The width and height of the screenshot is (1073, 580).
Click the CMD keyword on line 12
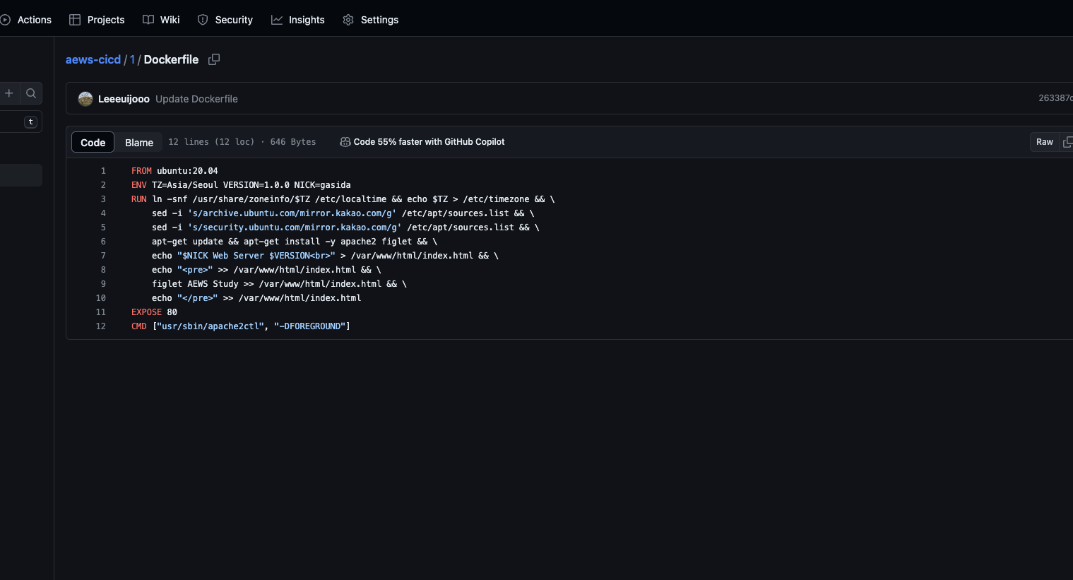click(139, 326)
